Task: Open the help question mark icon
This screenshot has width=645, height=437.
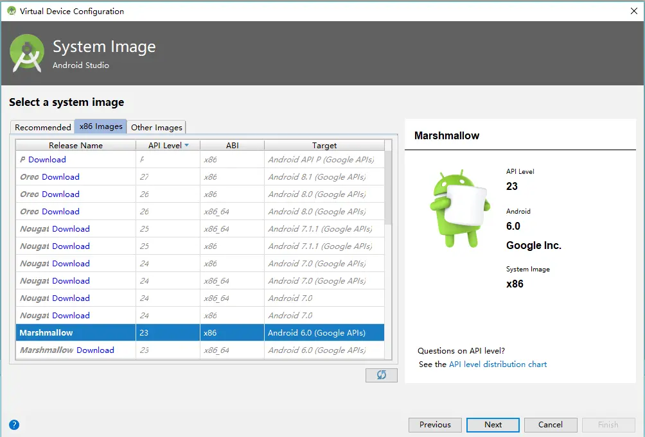Action: 14,425
